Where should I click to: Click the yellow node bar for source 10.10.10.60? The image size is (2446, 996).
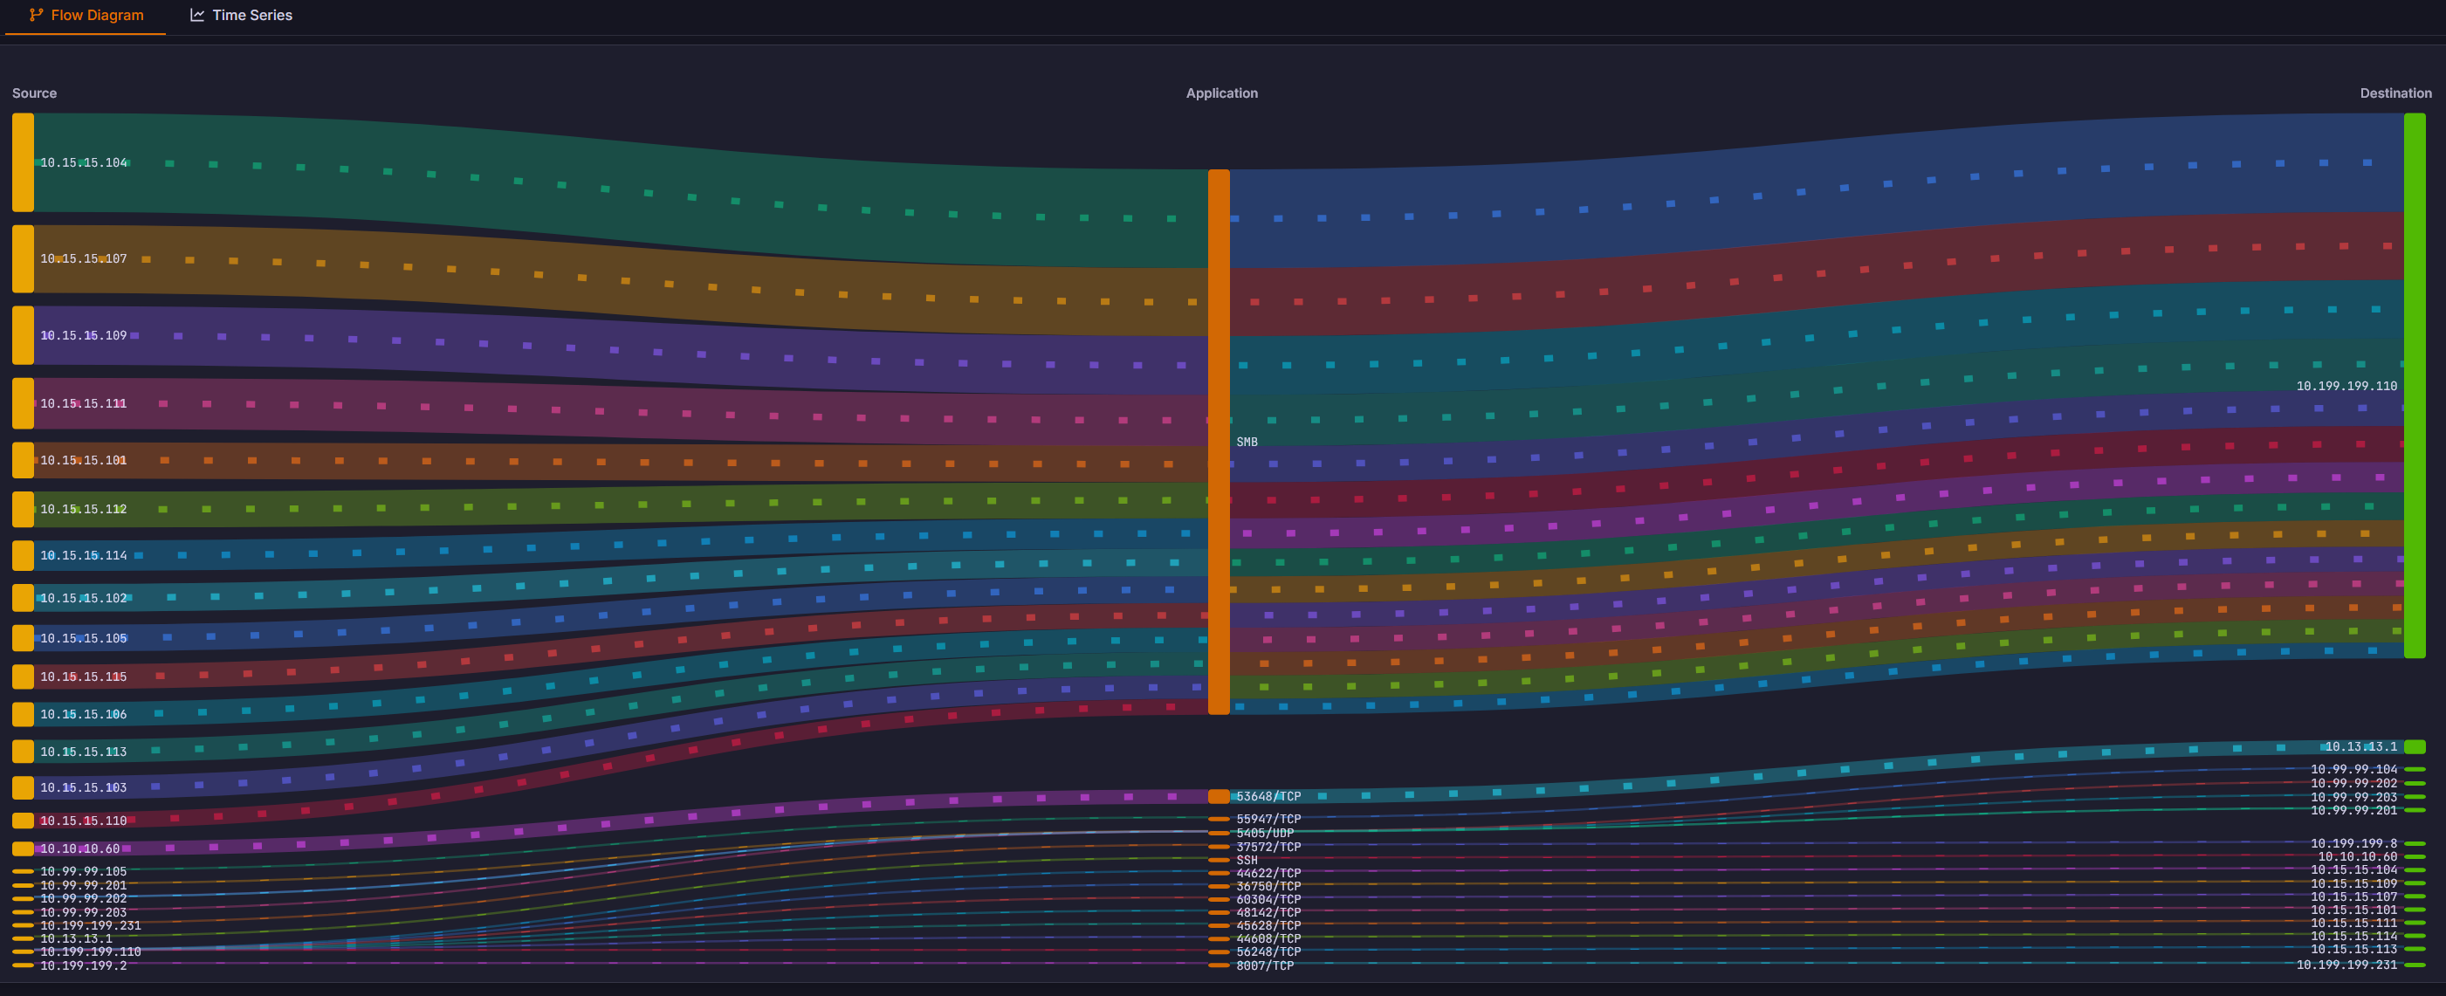point(21,848)
